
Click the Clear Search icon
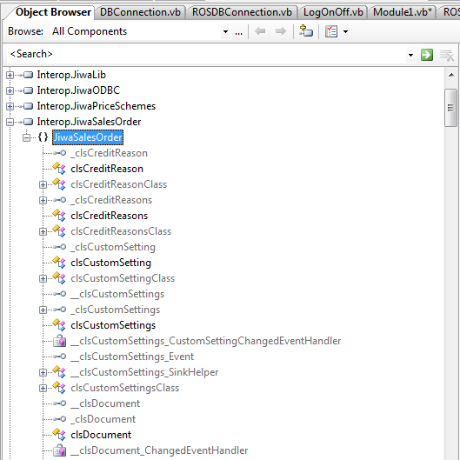click(447, 55)
